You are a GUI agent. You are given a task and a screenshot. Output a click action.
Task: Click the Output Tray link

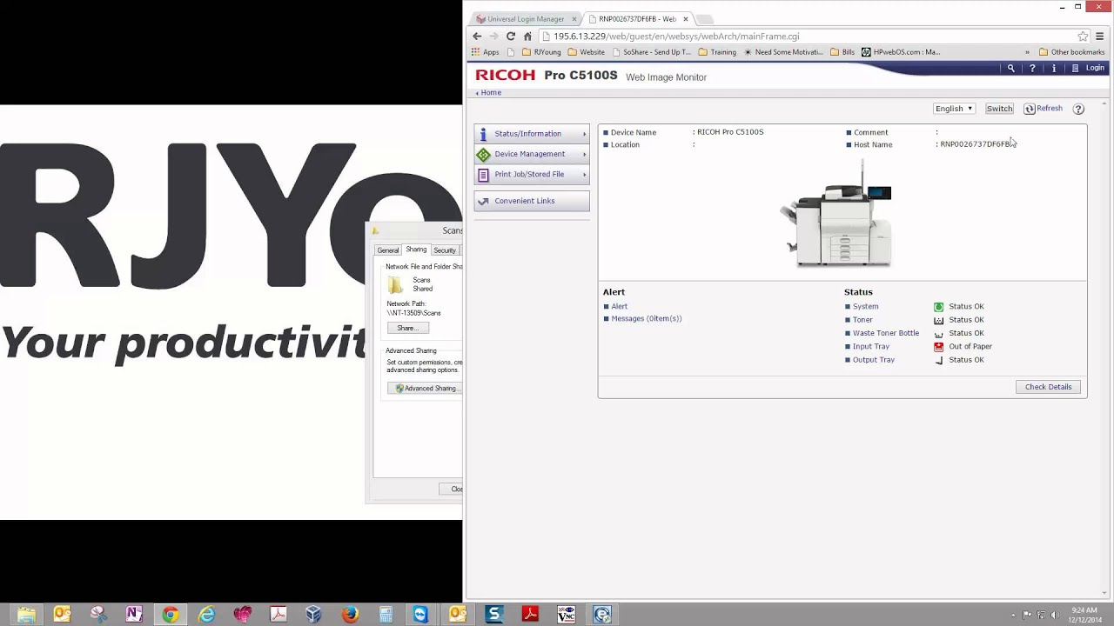click(x=873, y=360)
